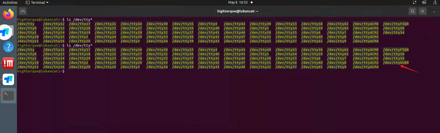Click the terminal search magnifier icon
This screenshot has height=133, width=440.
[x=412, y=11]
